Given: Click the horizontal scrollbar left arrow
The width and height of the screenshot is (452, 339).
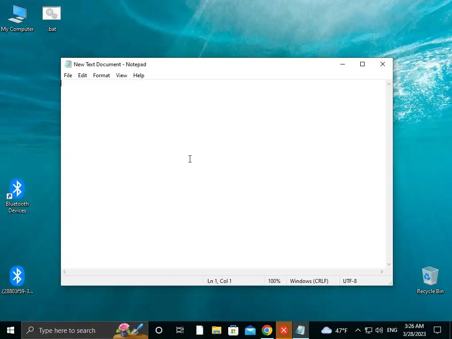Looking at the screenshot, I should tap(64, 271).
